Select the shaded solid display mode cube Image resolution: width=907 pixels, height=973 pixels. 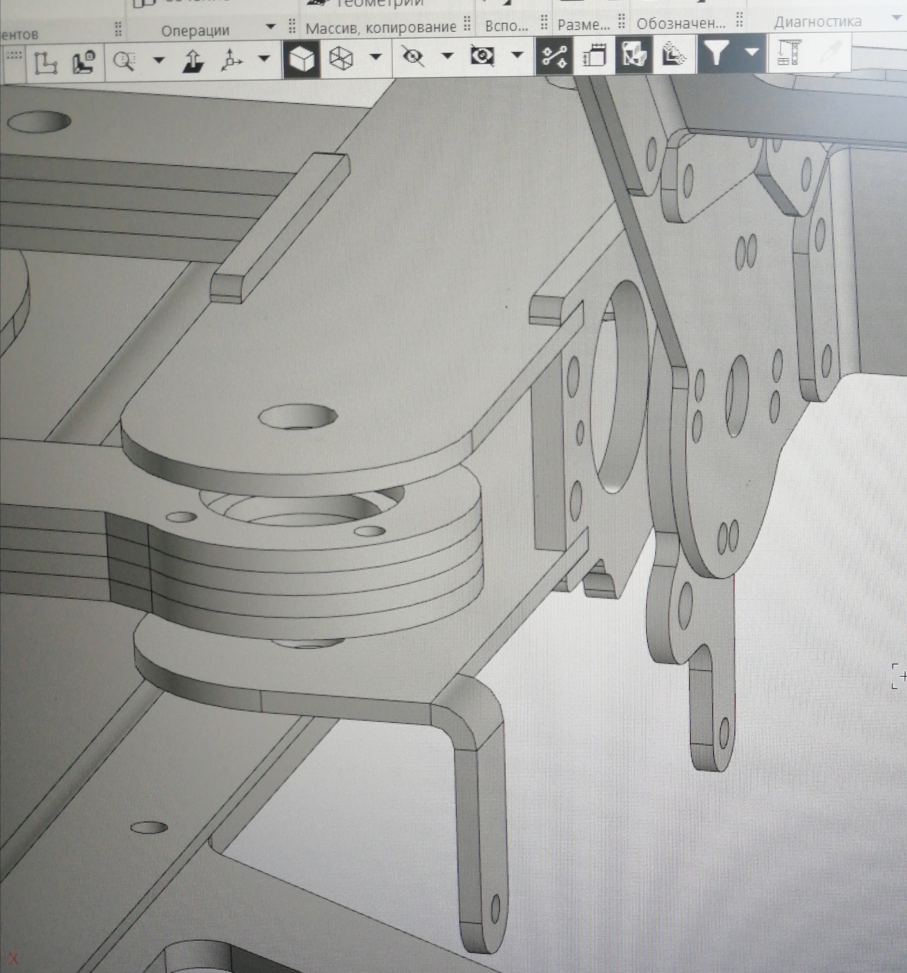[x=302, y=59]
